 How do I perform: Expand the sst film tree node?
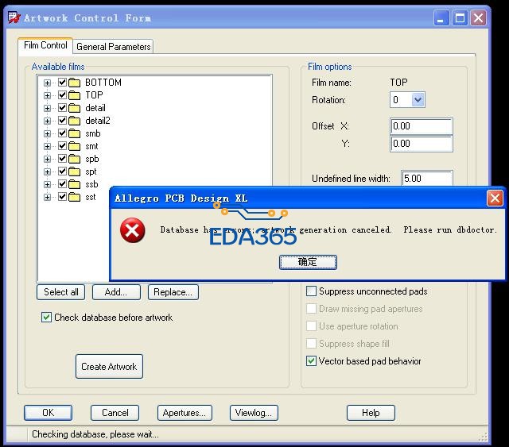[48, 198]
